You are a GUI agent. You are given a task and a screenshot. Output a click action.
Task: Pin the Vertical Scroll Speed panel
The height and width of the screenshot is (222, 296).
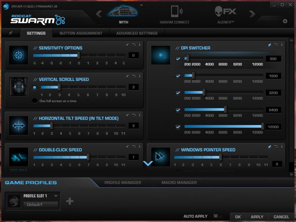point(127,76)
